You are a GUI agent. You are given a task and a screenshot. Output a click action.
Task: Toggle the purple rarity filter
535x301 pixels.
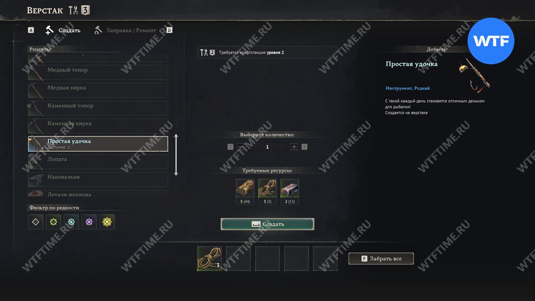tap(89, 222)
